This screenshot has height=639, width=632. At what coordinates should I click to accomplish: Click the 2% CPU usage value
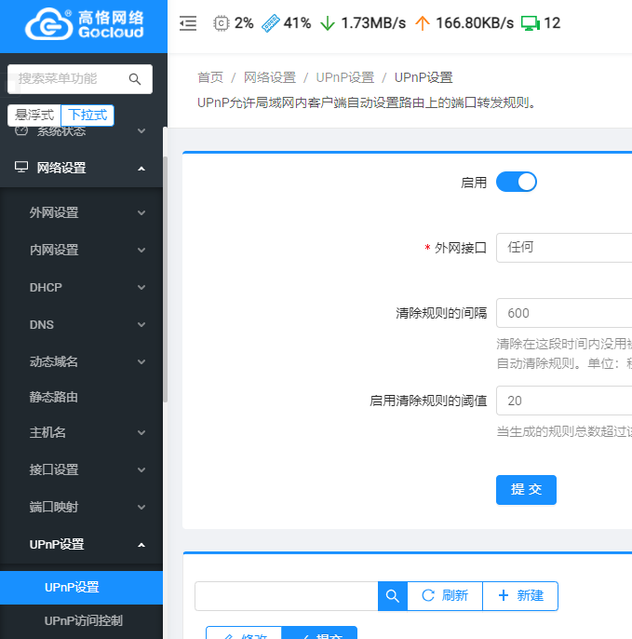pyautogui.click(x=244, y=23)
